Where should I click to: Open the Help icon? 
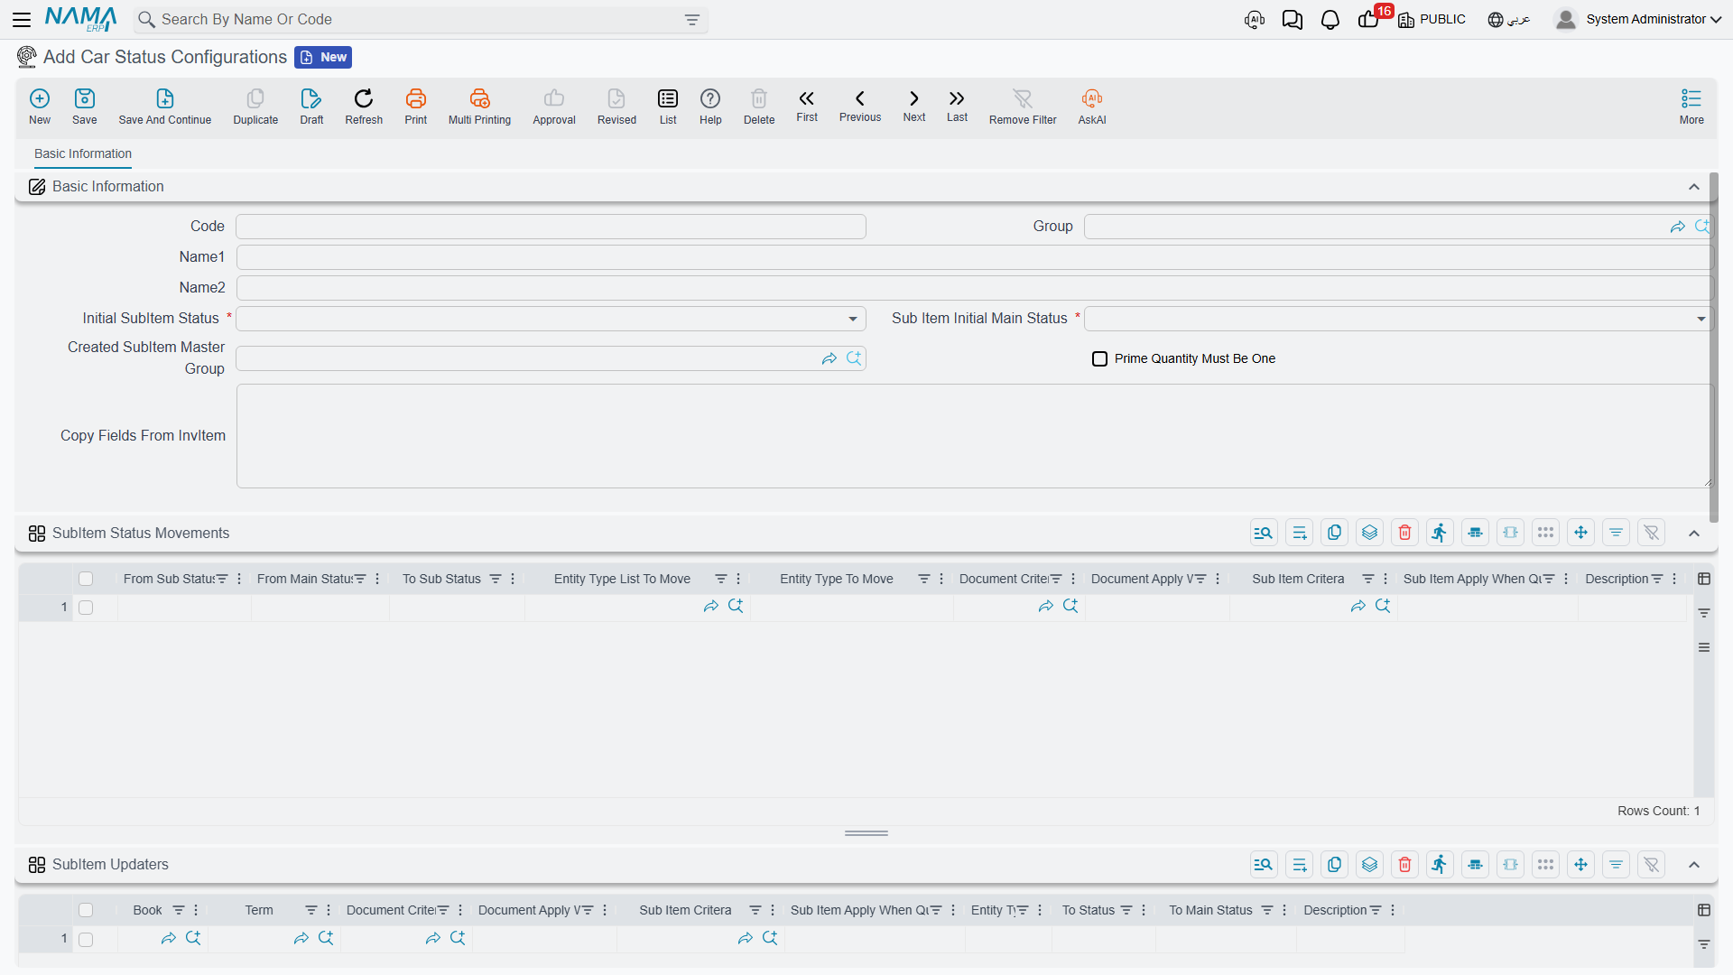[x=710, y=107]
